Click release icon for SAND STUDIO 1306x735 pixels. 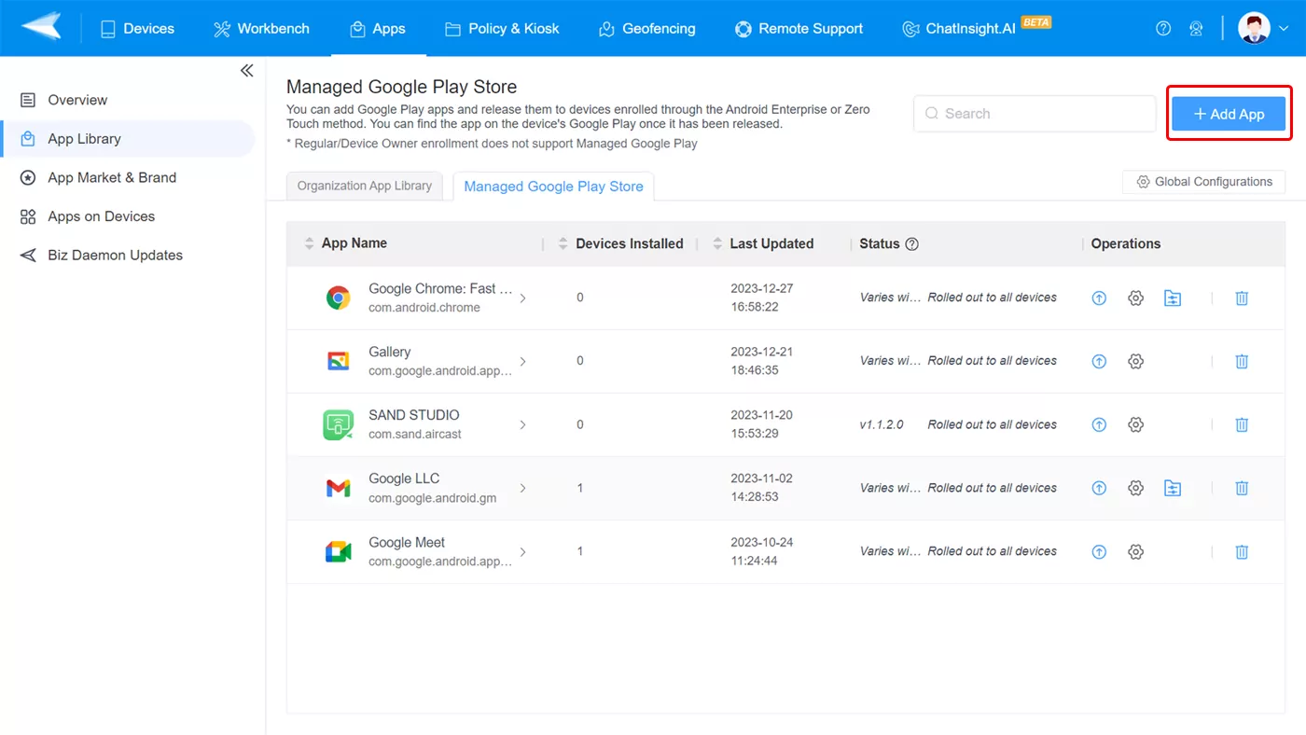tap(1099, 424)
